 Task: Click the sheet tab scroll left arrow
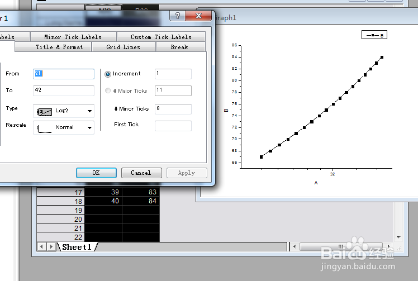tap(41, 246)
